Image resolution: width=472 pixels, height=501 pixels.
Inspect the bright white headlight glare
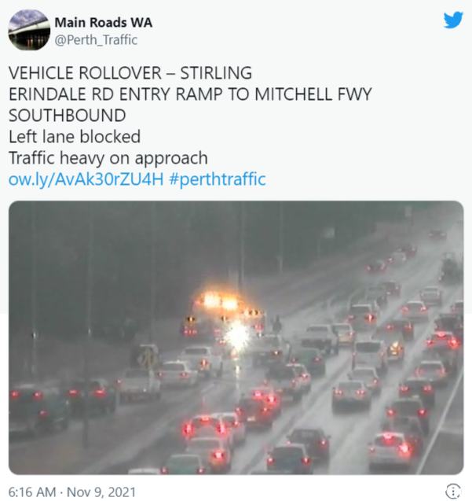pyautogui.click(x=237, y=336)
